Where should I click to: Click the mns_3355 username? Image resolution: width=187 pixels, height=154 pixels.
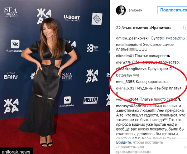pos(125,82)
